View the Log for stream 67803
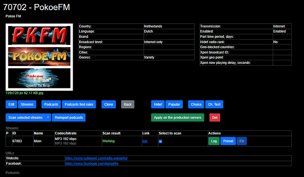Screen dimensions: 304x177 coord(214,141)
